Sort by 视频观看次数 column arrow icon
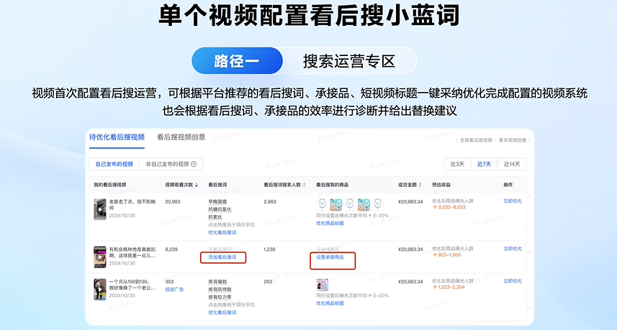 pyautogui.click(x=197, y=185)
